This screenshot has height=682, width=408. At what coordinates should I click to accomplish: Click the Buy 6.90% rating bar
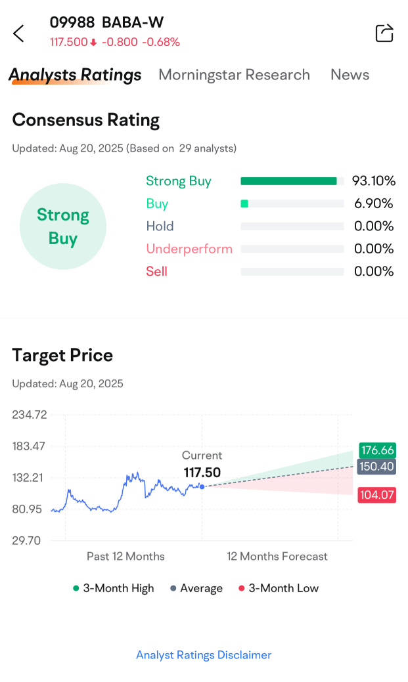click(292, 203)
